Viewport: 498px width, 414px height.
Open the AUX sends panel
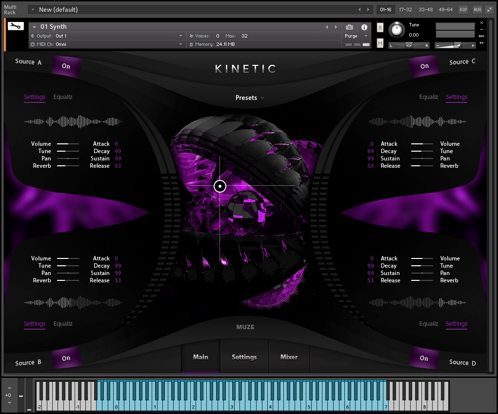click(x=477, y=9)
